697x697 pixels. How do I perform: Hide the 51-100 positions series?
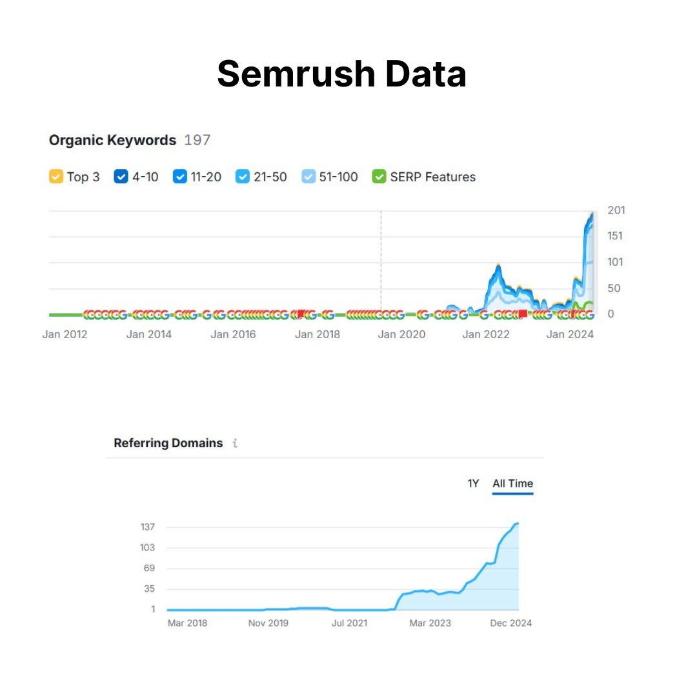(x=308, y=177)
